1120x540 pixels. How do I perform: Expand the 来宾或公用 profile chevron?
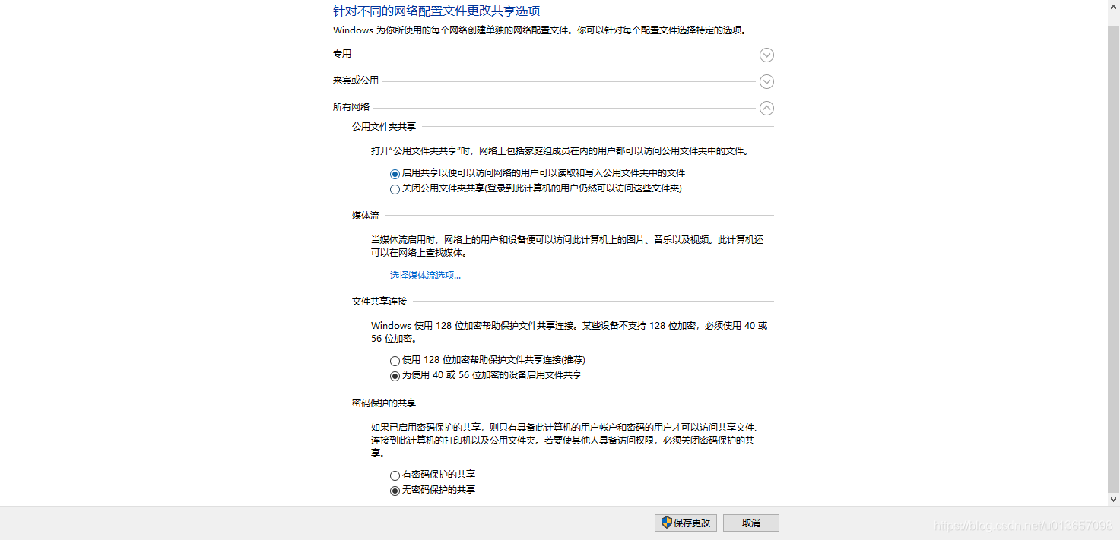766,81
